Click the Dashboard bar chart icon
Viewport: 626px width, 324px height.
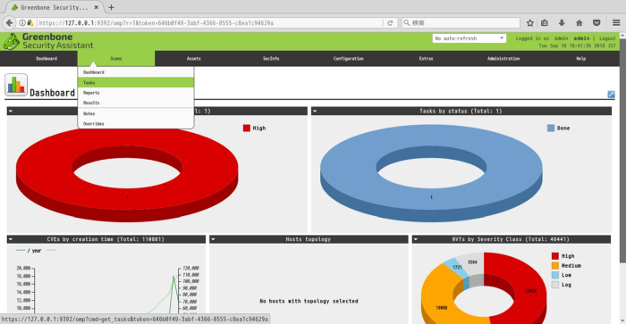coord(16,85)
